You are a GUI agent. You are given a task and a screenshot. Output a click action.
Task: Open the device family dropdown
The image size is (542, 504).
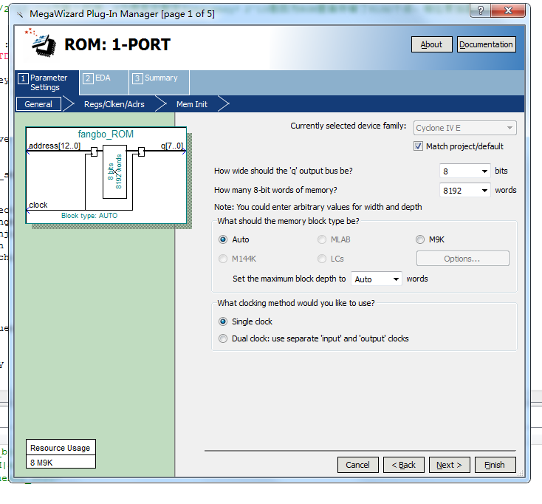click(465, 128)
